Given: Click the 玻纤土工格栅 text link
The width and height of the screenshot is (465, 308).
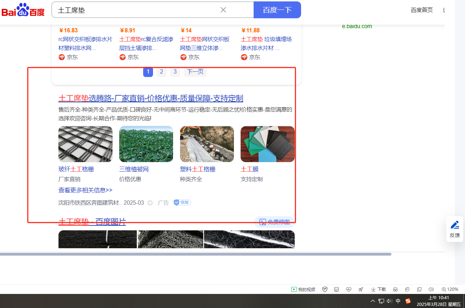Looking at the screenshot, I should click(x=76, y=169).
